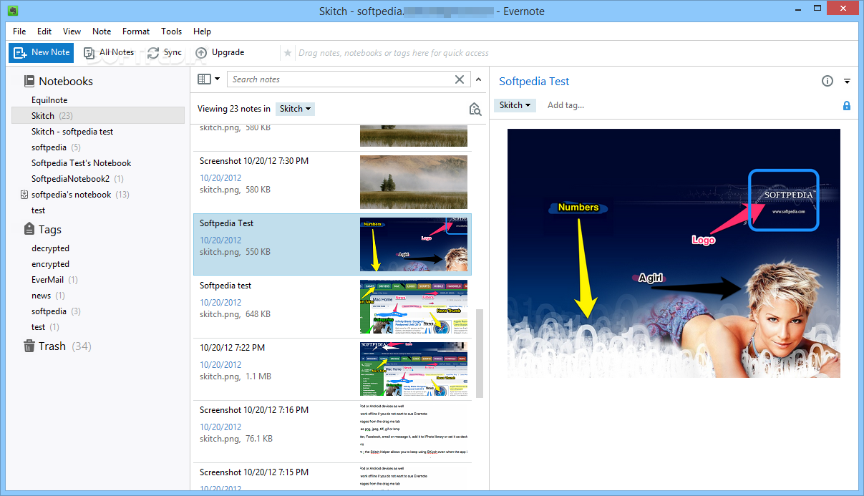Open Skitch - softpedia test notebook
The image size is (864, 496).
(x=72, y=132)
